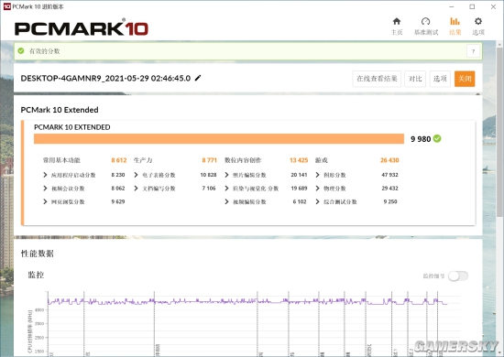Click the green valid-score checkmark icon
The width and height of the screenshot is (504, 357).
(x=21, y=50)
